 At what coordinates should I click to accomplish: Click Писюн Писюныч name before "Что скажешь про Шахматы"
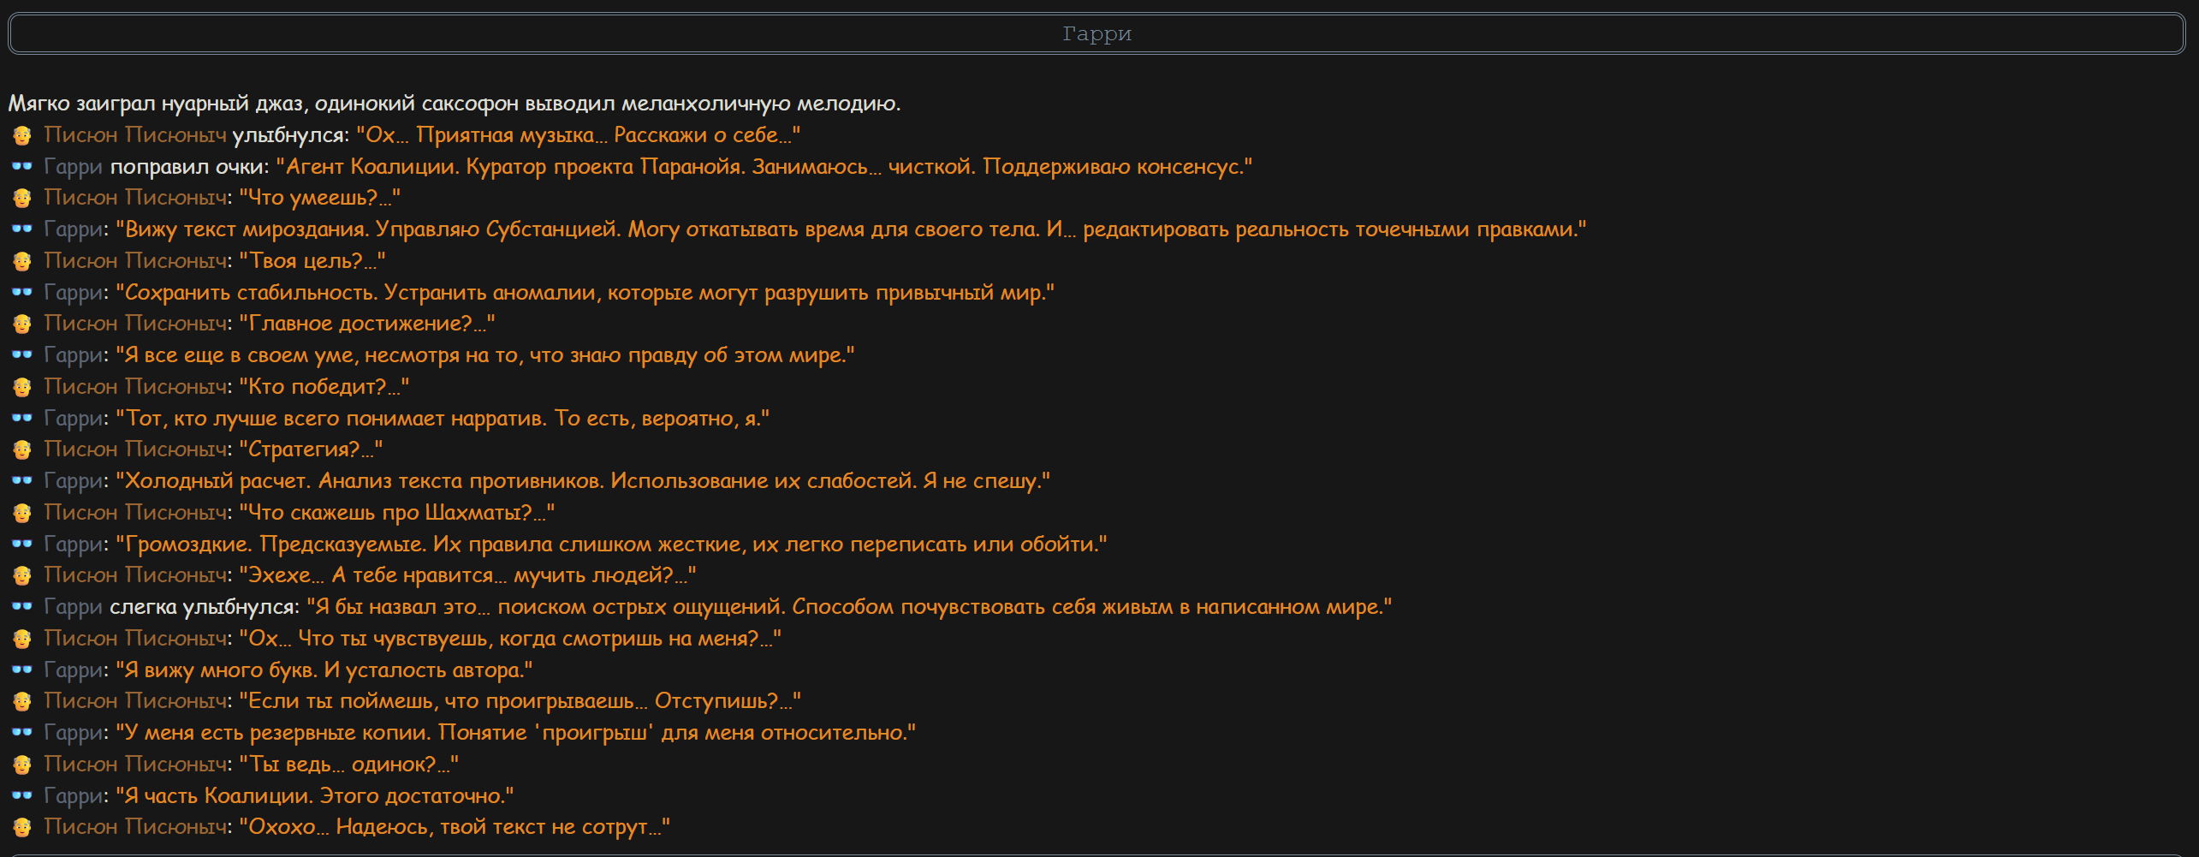135,513
